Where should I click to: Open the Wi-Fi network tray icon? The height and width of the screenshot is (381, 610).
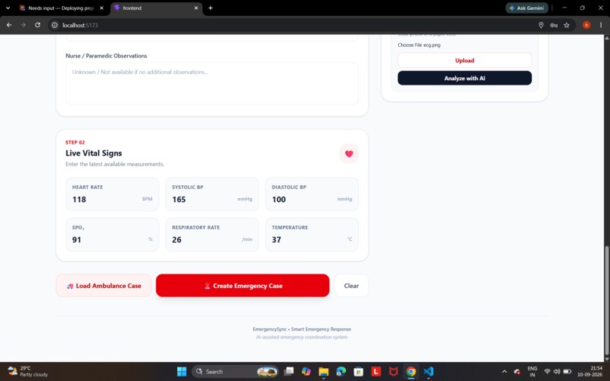tap(547, 372)
